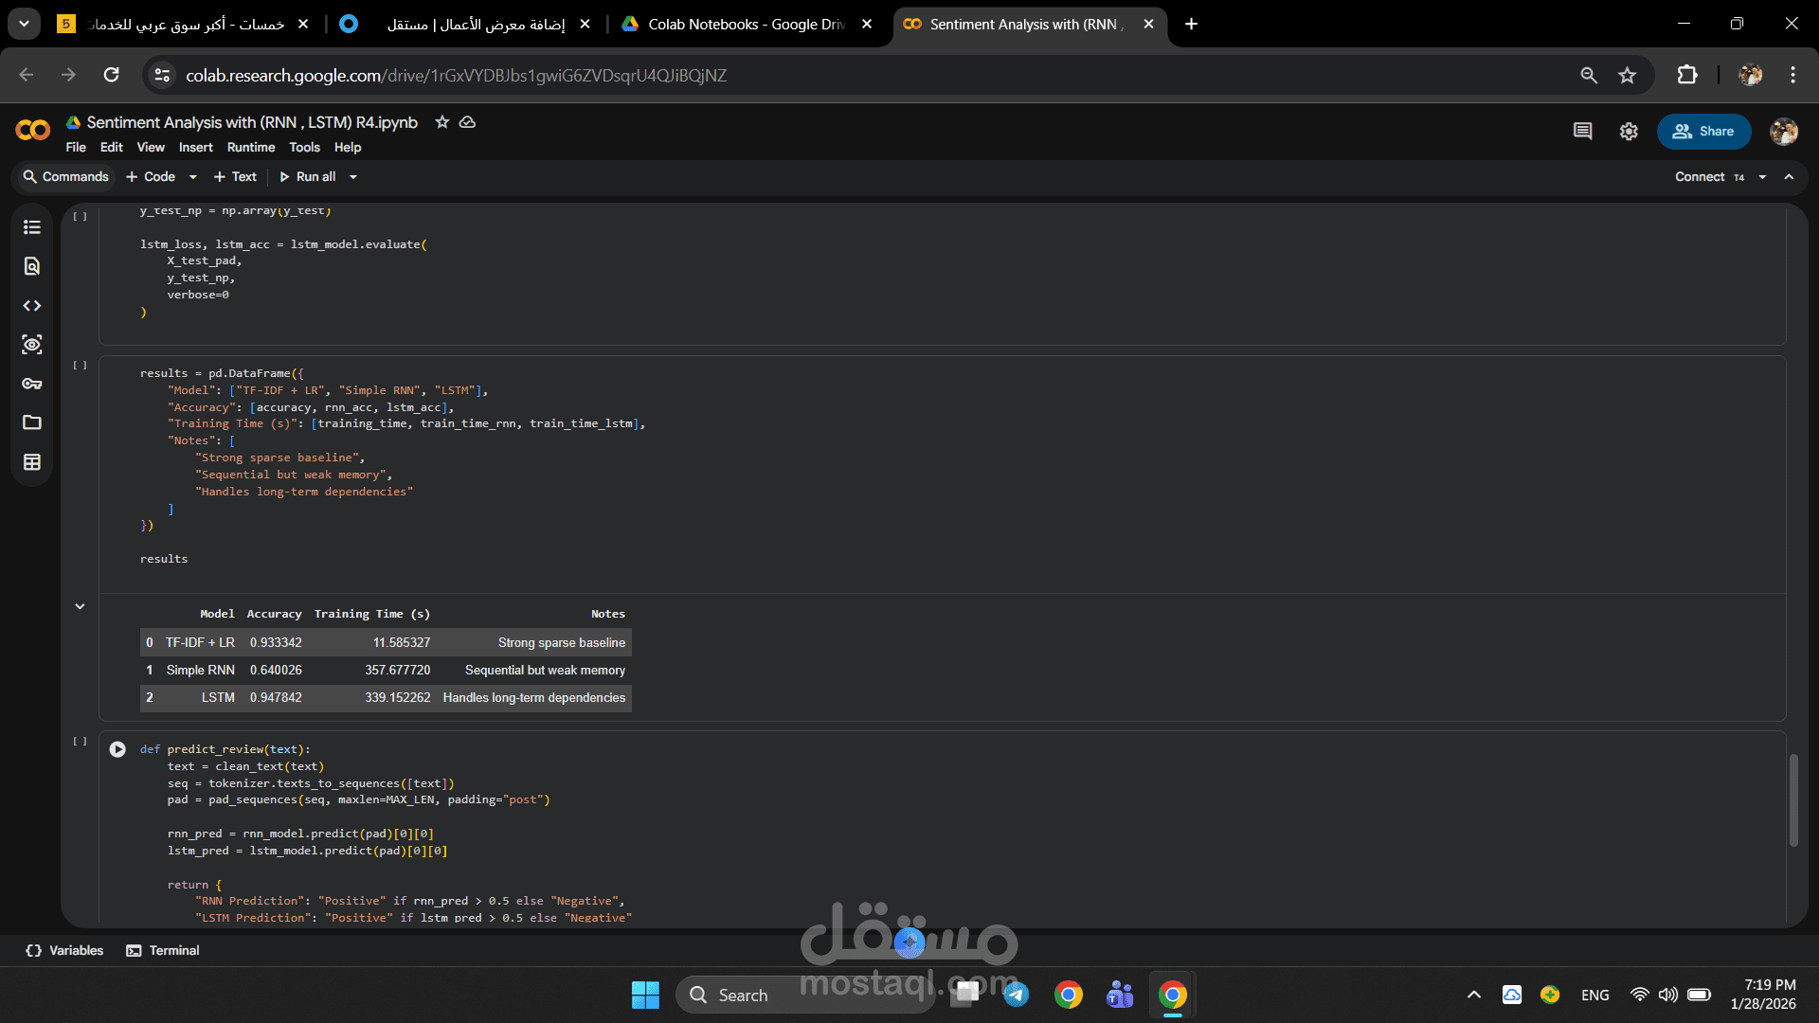Expand the Code button dropdown arrow
Screen dimensions: 1819x1023
point(193,177)
